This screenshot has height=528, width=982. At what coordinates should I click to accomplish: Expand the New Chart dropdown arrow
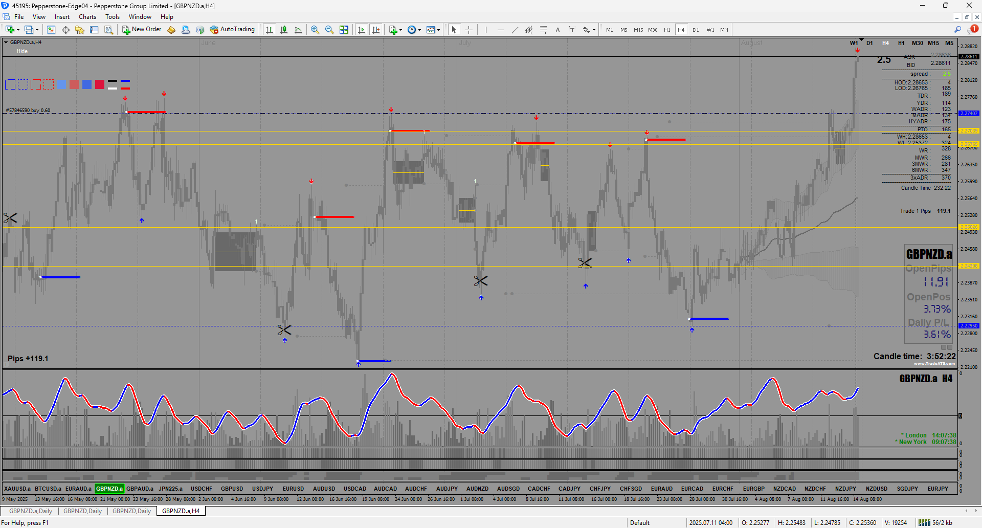18,30
